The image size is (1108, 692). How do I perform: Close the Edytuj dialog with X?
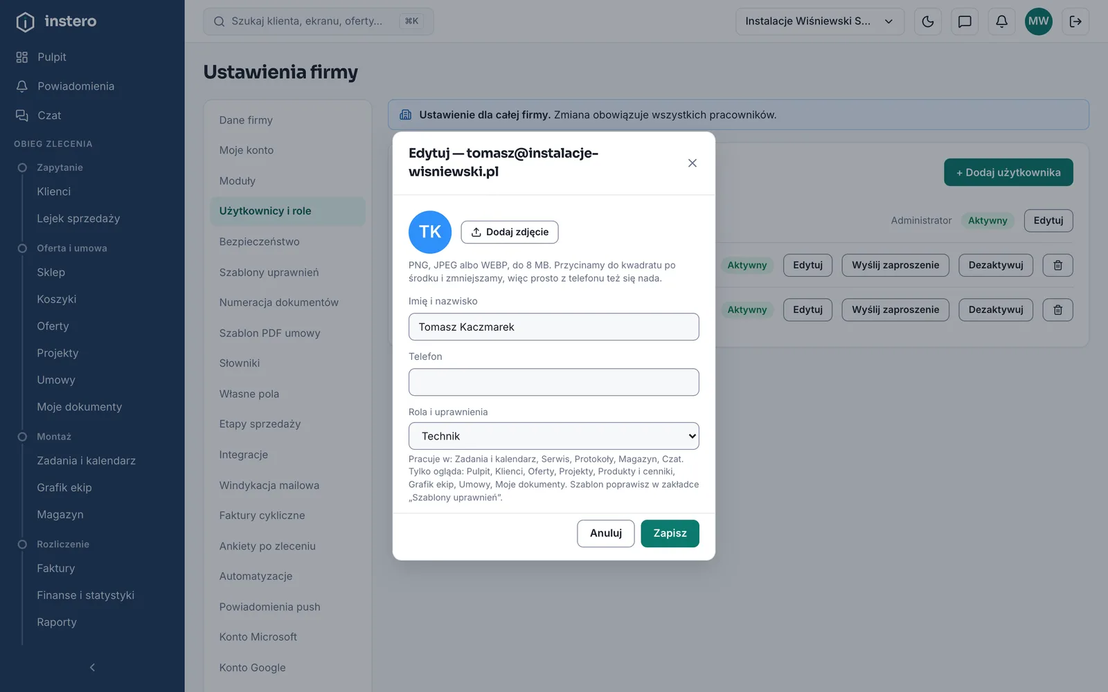pyautogui.click(x=692, y=163)
